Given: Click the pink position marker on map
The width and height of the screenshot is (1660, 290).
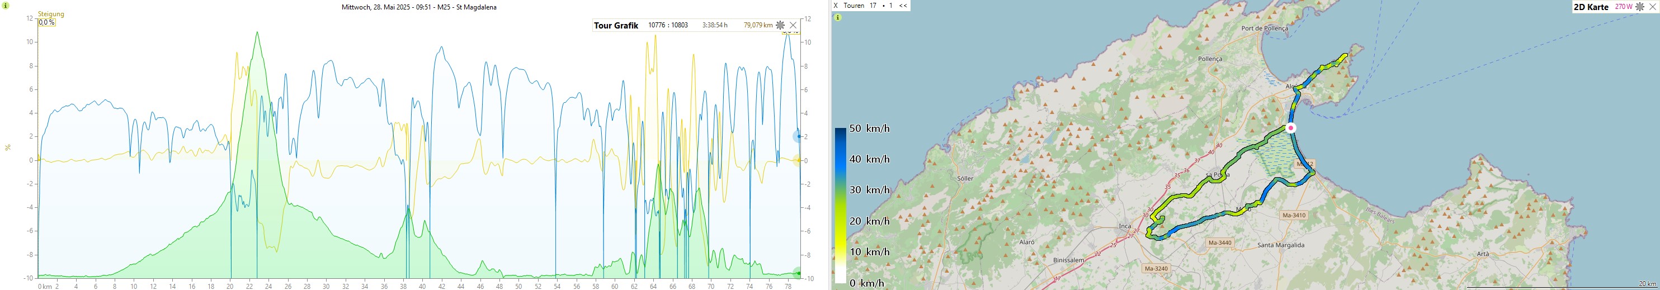Looking at the screenshot, I should (x=1291, y=129).
